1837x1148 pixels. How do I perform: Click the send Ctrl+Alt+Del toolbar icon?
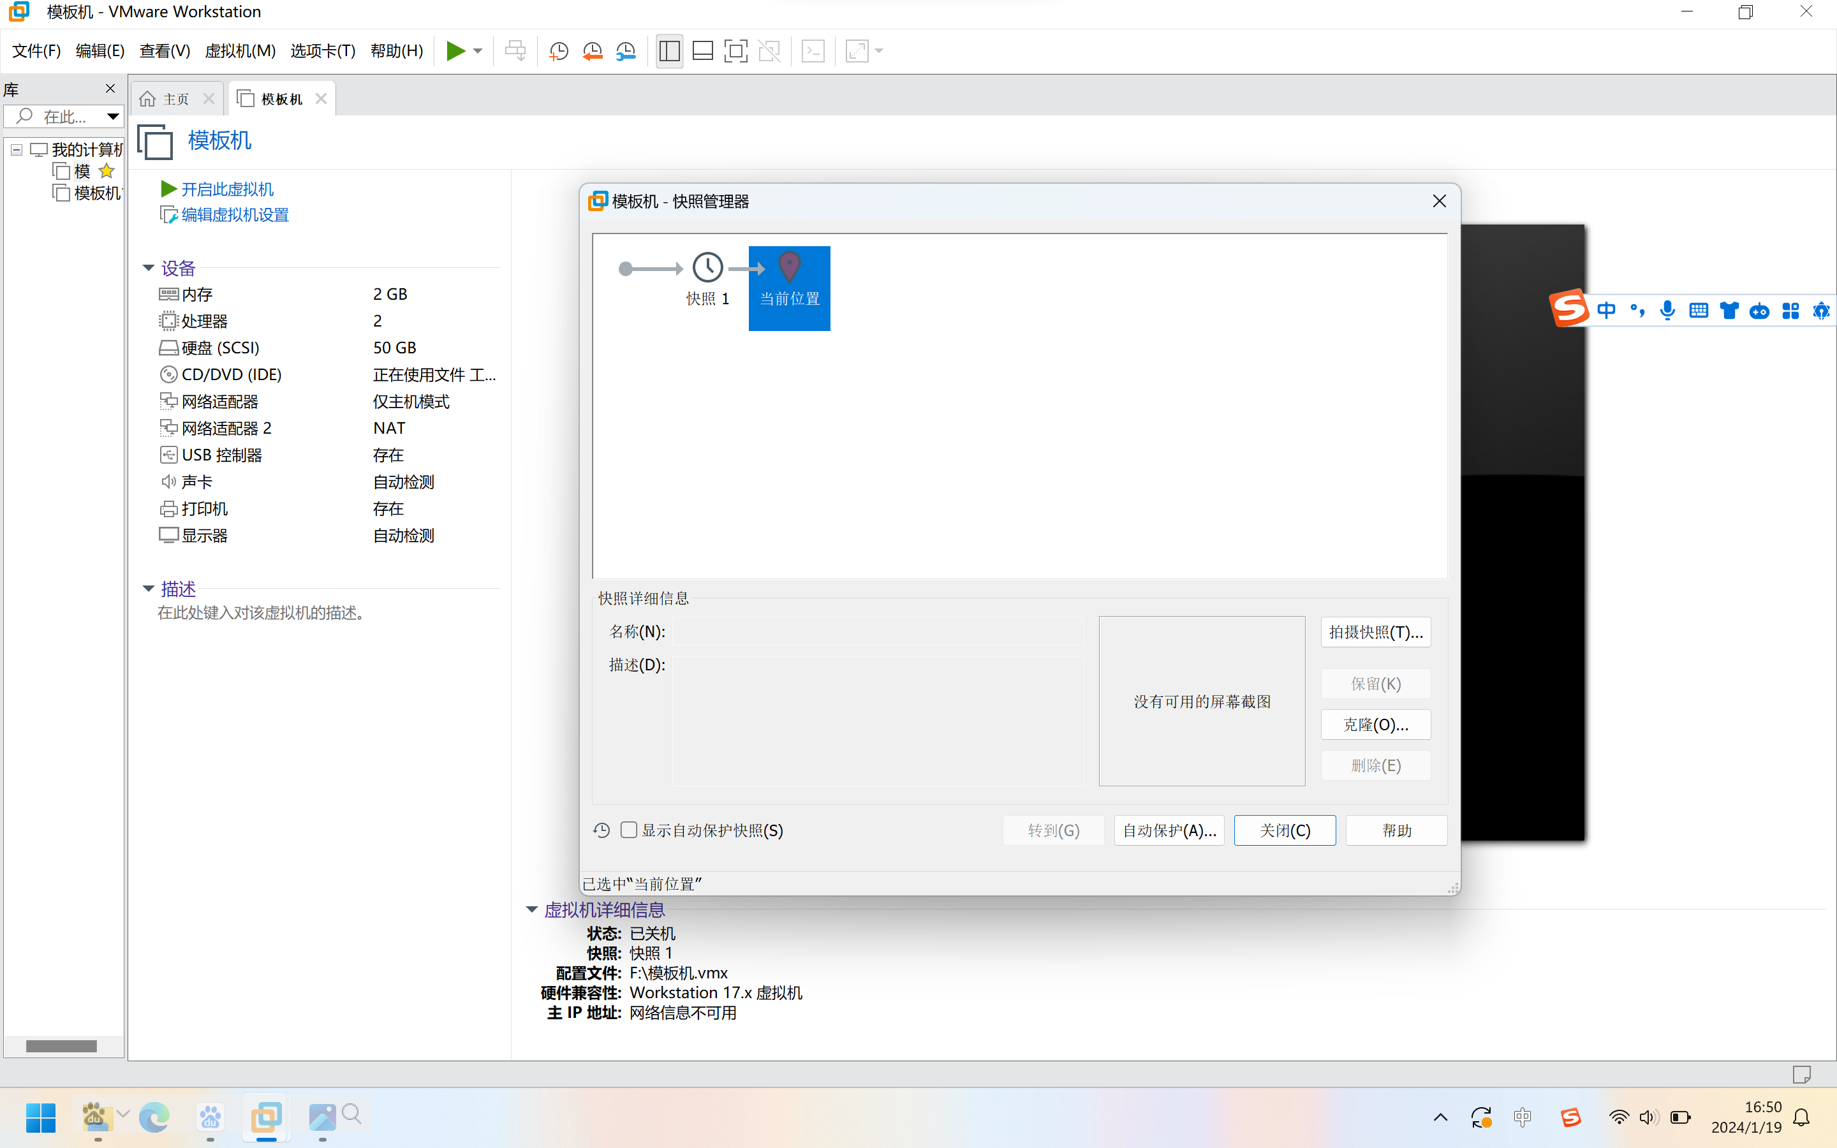(515, 51)
